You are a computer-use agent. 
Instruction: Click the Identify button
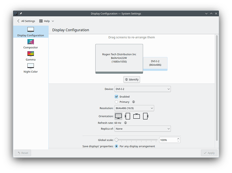coord(132,80)
